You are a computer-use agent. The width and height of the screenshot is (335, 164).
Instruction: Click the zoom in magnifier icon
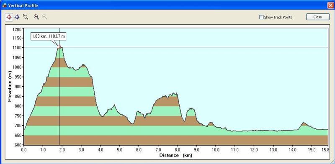point(36,17)
